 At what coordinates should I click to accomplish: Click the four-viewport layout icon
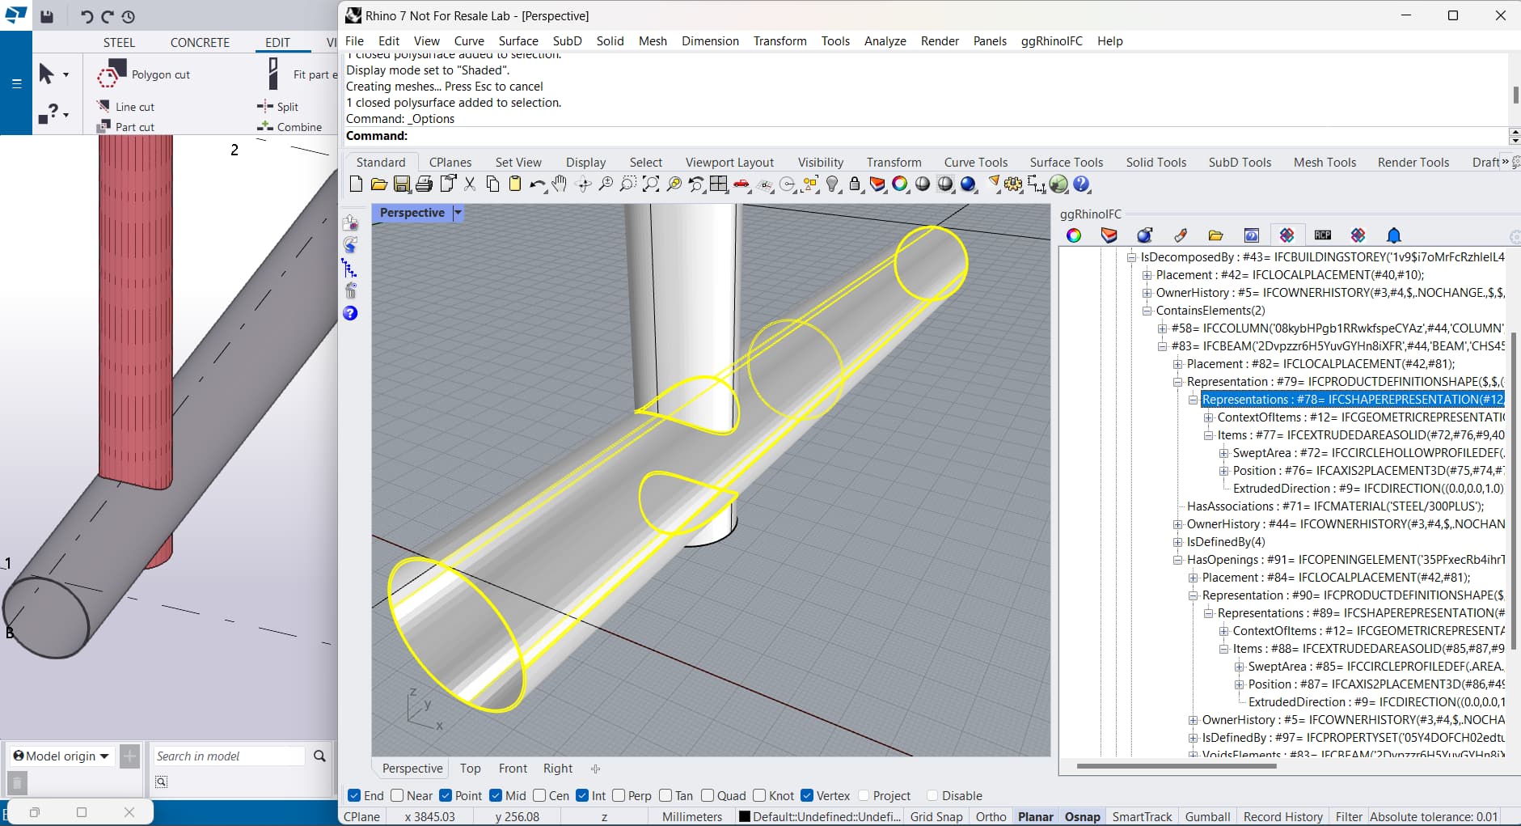[718, 184]
